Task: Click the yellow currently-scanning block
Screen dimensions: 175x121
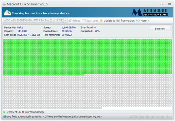Action: (85, 75)
